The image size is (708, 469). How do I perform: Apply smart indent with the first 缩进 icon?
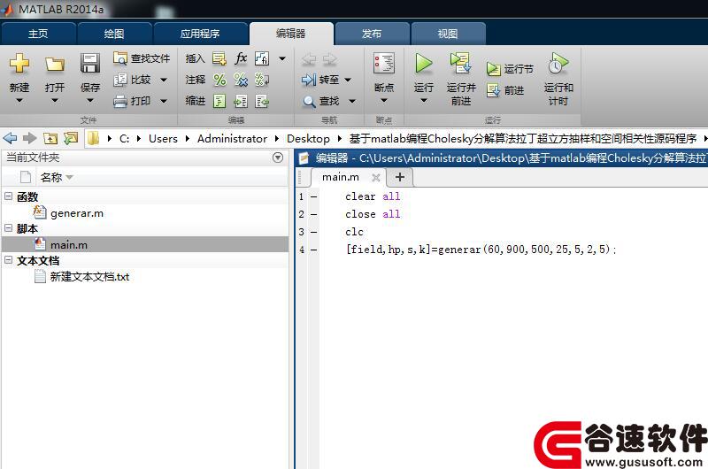pyautogui.click(x=219, y=101)
